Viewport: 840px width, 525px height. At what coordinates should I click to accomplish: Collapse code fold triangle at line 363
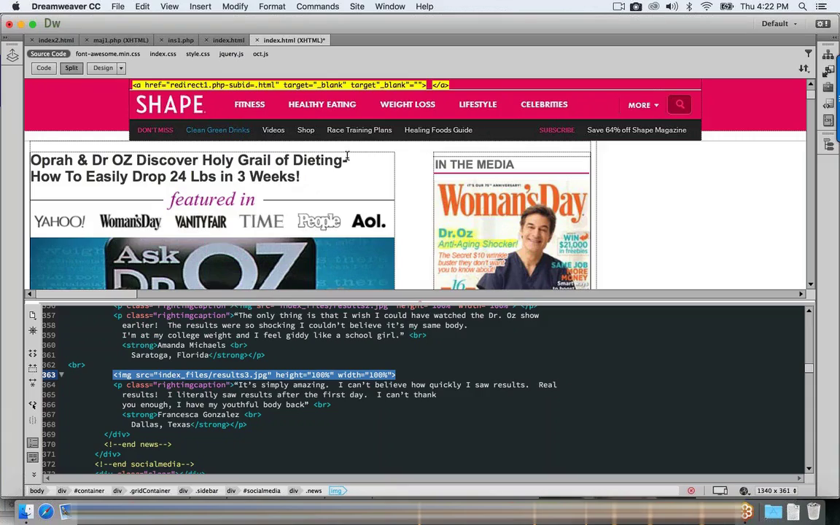[x=61, y=375]
